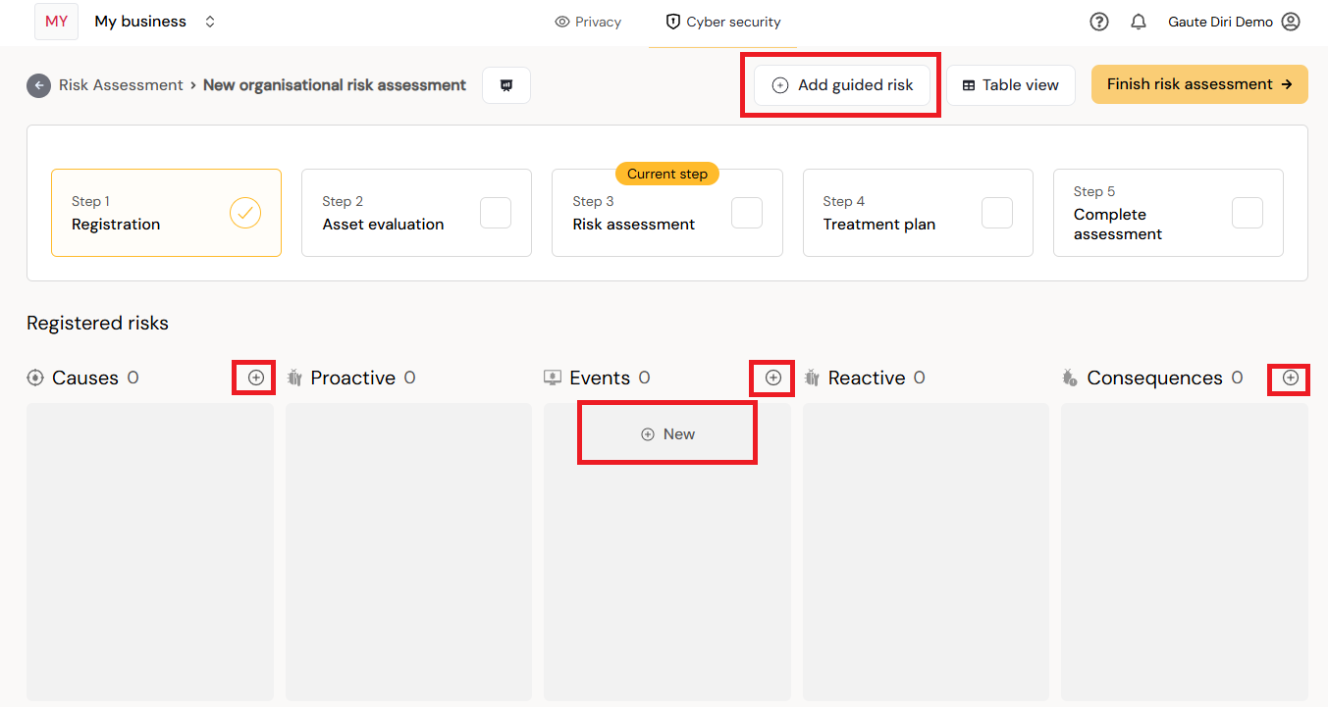Expand the My business switcher dropdown
The image size is (1328, 707).
(210, 22)
